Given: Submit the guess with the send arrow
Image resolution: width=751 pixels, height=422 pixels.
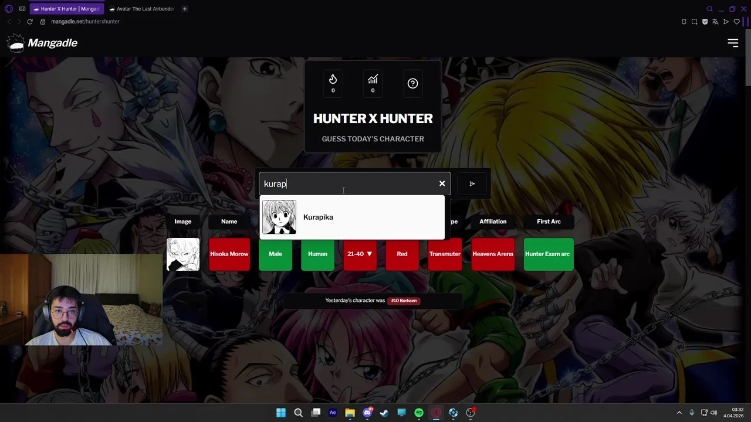Looking at the screenshot, I should (x=472, y=183).
